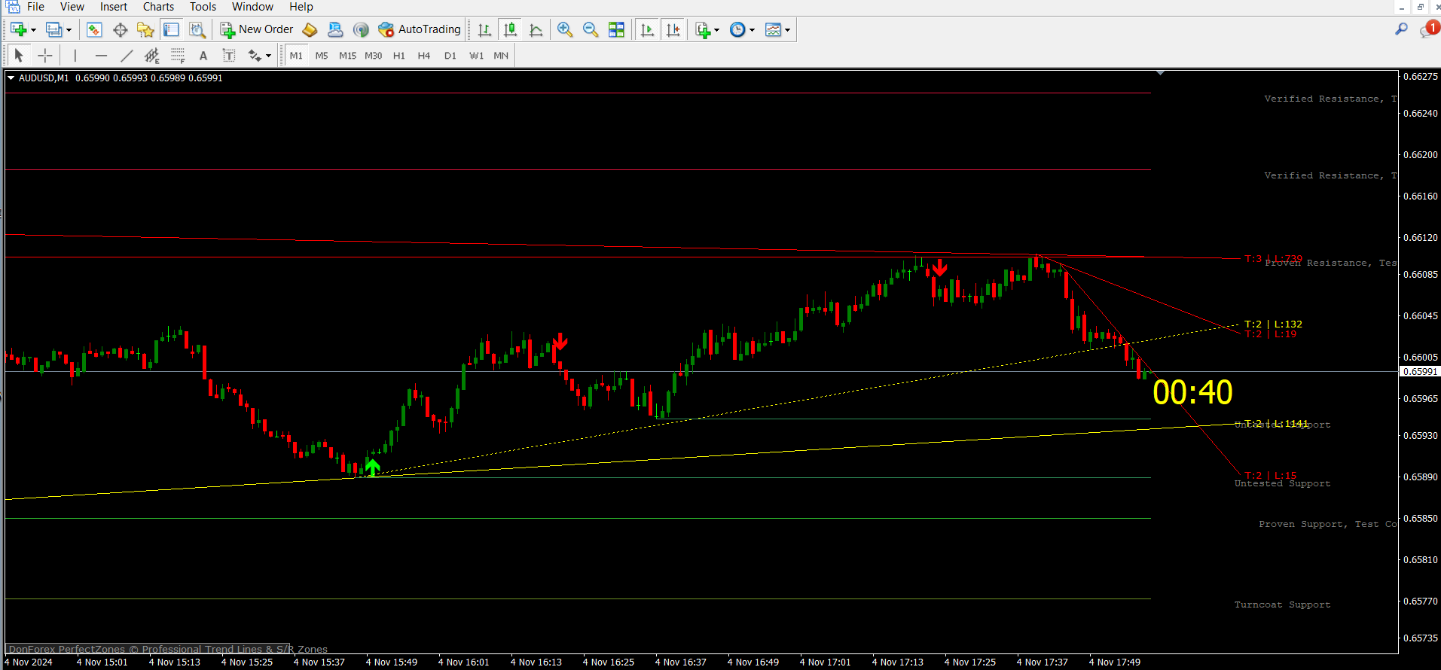Open the Charts menu
Viewport: 1441px width, 670px height.
point(158,7)
